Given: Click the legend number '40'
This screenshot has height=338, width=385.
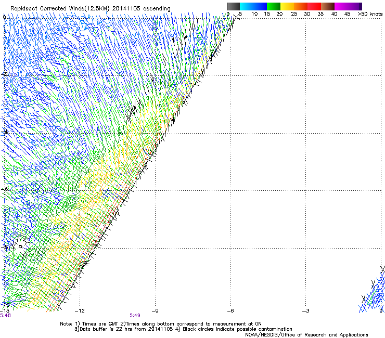Looking at the screenshot, I should 334,14.
